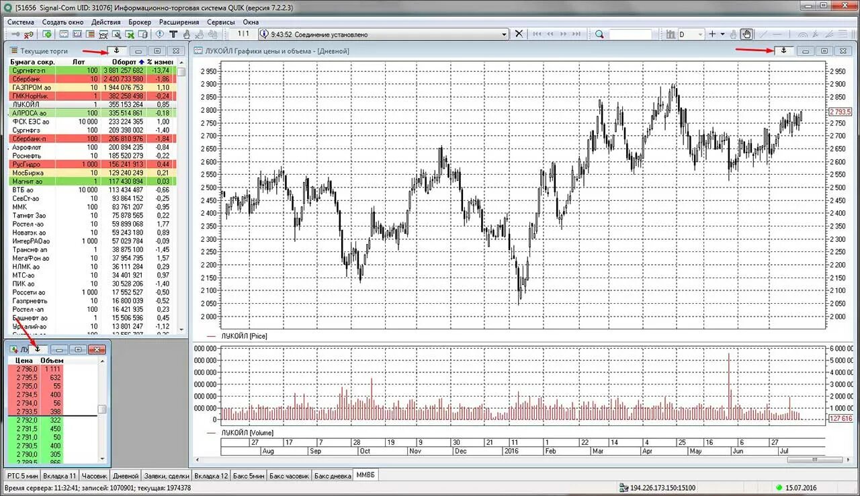
Task: Click the ЛУКОЙЛ [Volume] legend label
Action: pyautogui.click(x=247, y=433)
